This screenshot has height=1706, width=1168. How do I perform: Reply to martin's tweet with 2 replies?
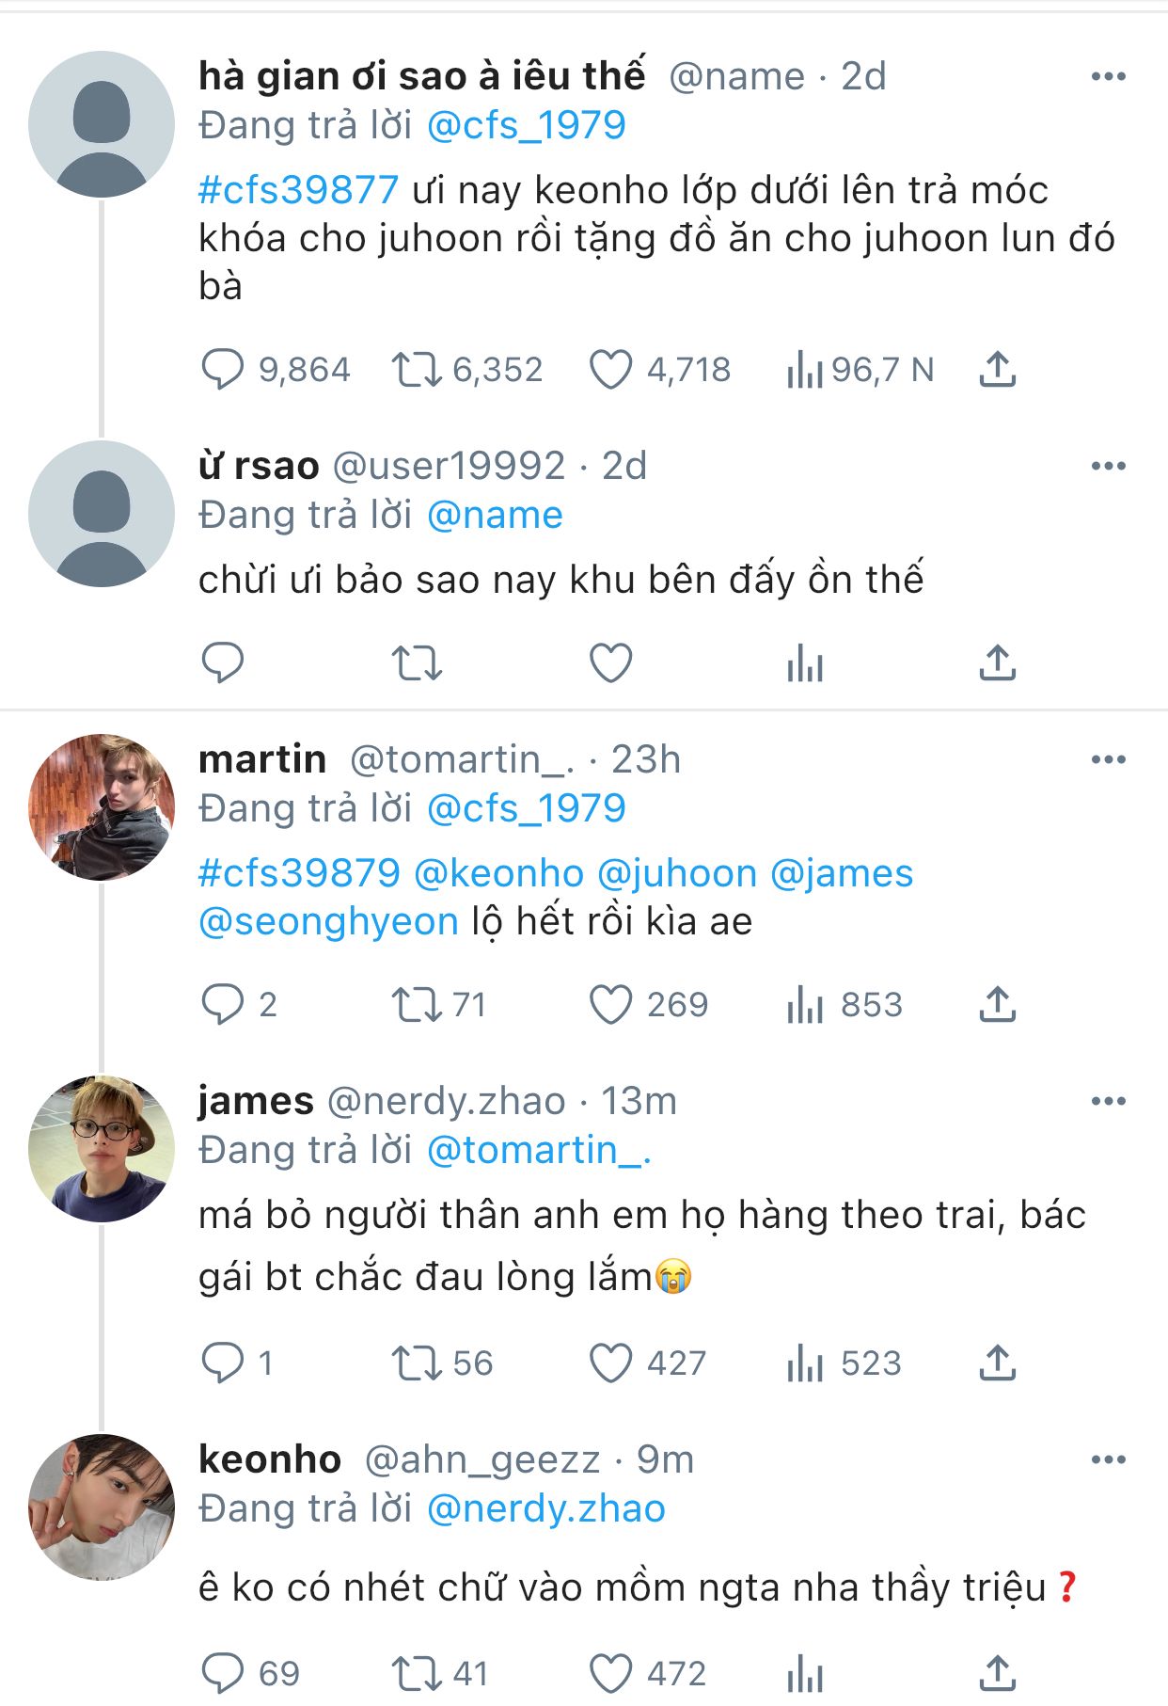coord(223,1005)
